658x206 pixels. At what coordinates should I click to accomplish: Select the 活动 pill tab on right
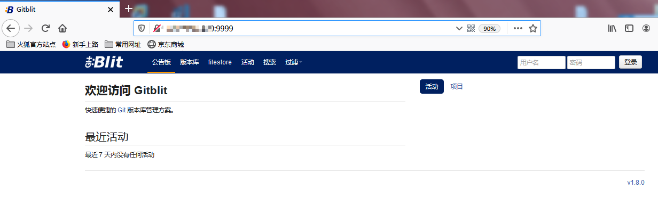point(432,86)
